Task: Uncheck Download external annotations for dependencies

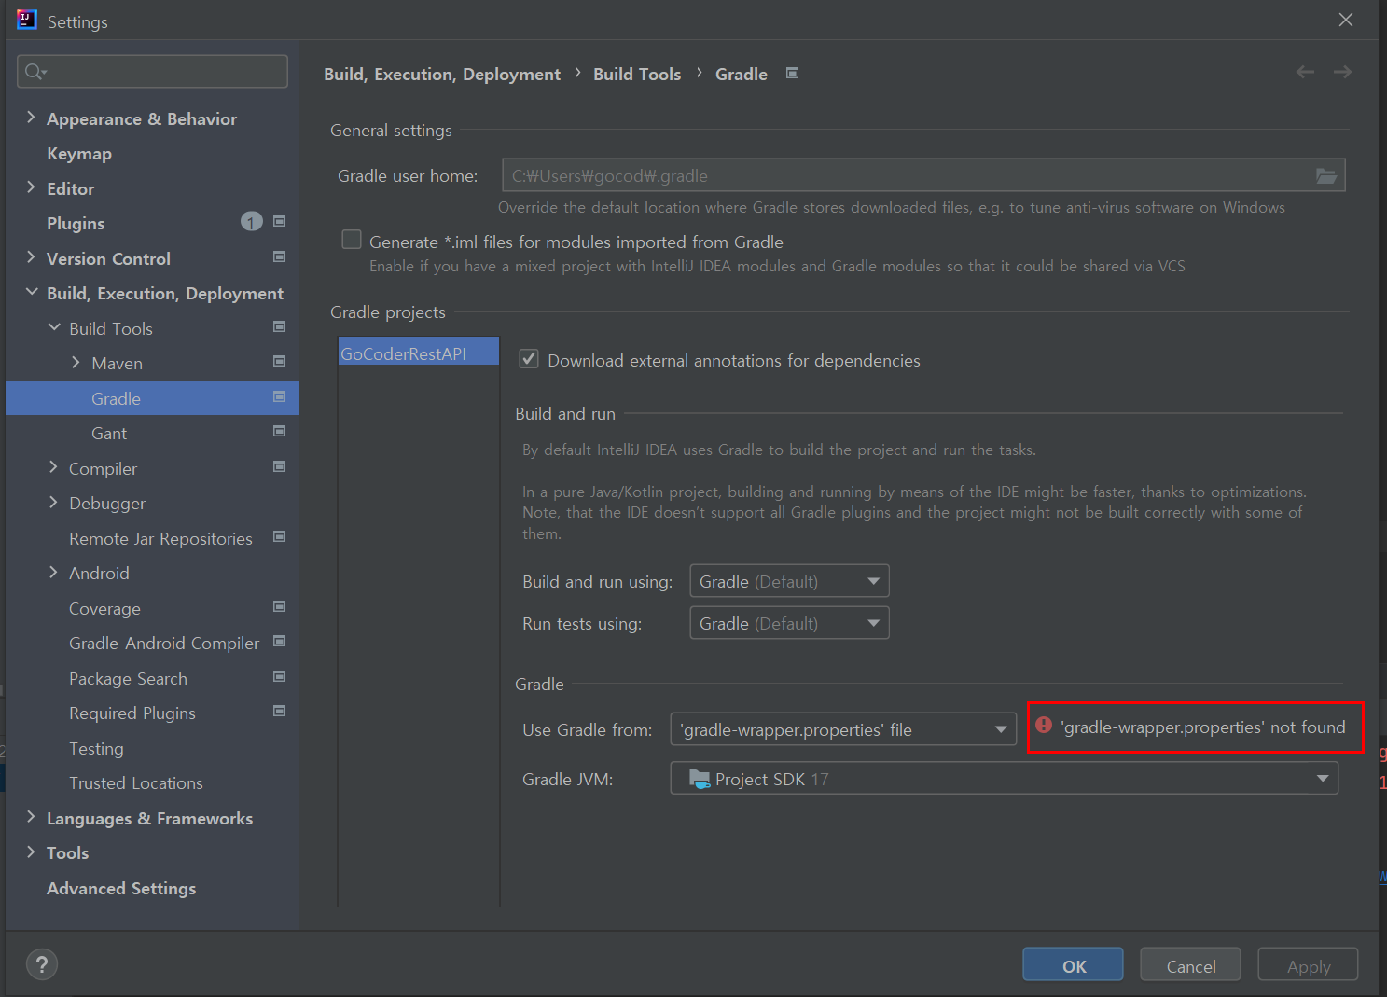Action: point(529,359)
